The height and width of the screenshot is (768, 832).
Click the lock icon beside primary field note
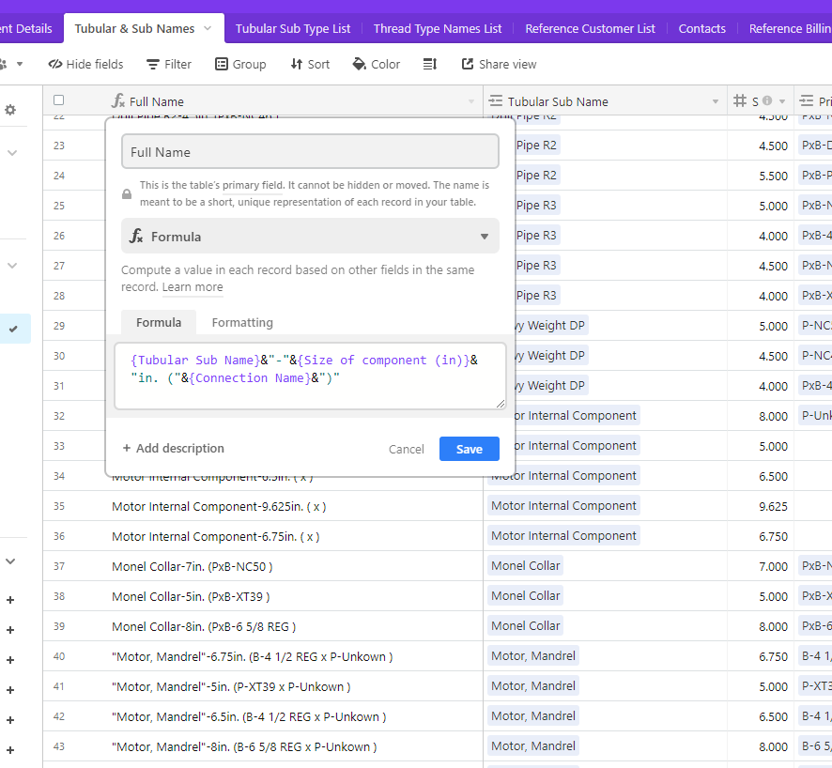(x=127, y=193)
